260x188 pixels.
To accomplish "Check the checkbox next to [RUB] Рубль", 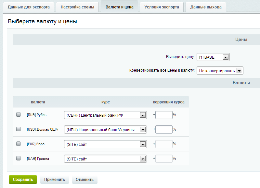I will pyautogui.click(x=19, y=115).
